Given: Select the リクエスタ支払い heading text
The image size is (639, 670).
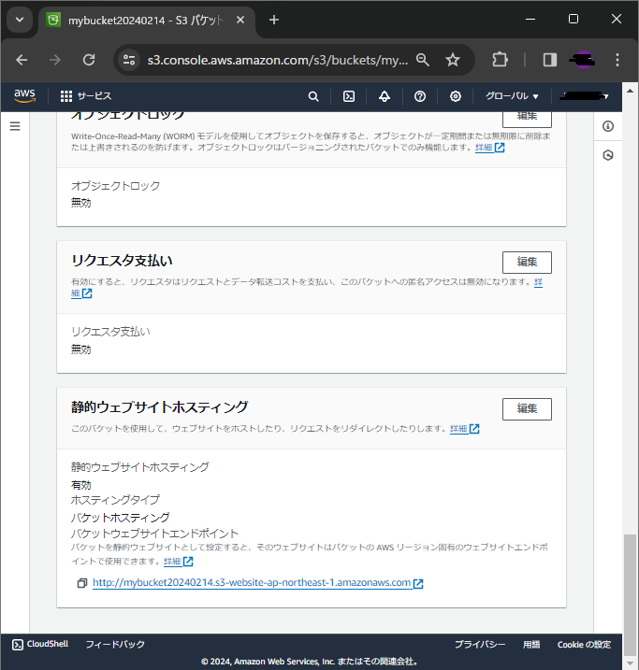Looking at the screenshot, I should point(122,260).
